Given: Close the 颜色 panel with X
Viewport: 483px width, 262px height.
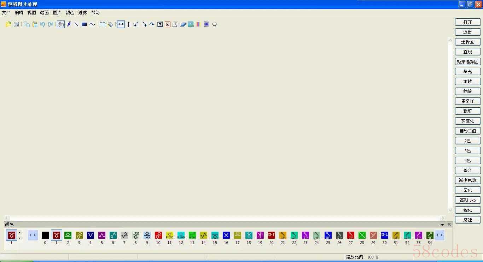Looking at the screenshot, I should point(449,225).
